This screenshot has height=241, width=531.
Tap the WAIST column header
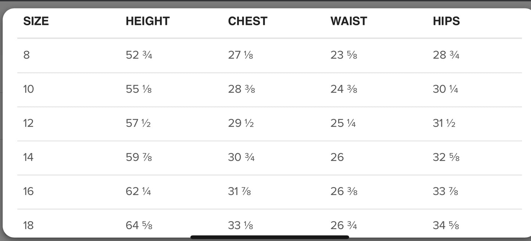click(x=349, y=21)
